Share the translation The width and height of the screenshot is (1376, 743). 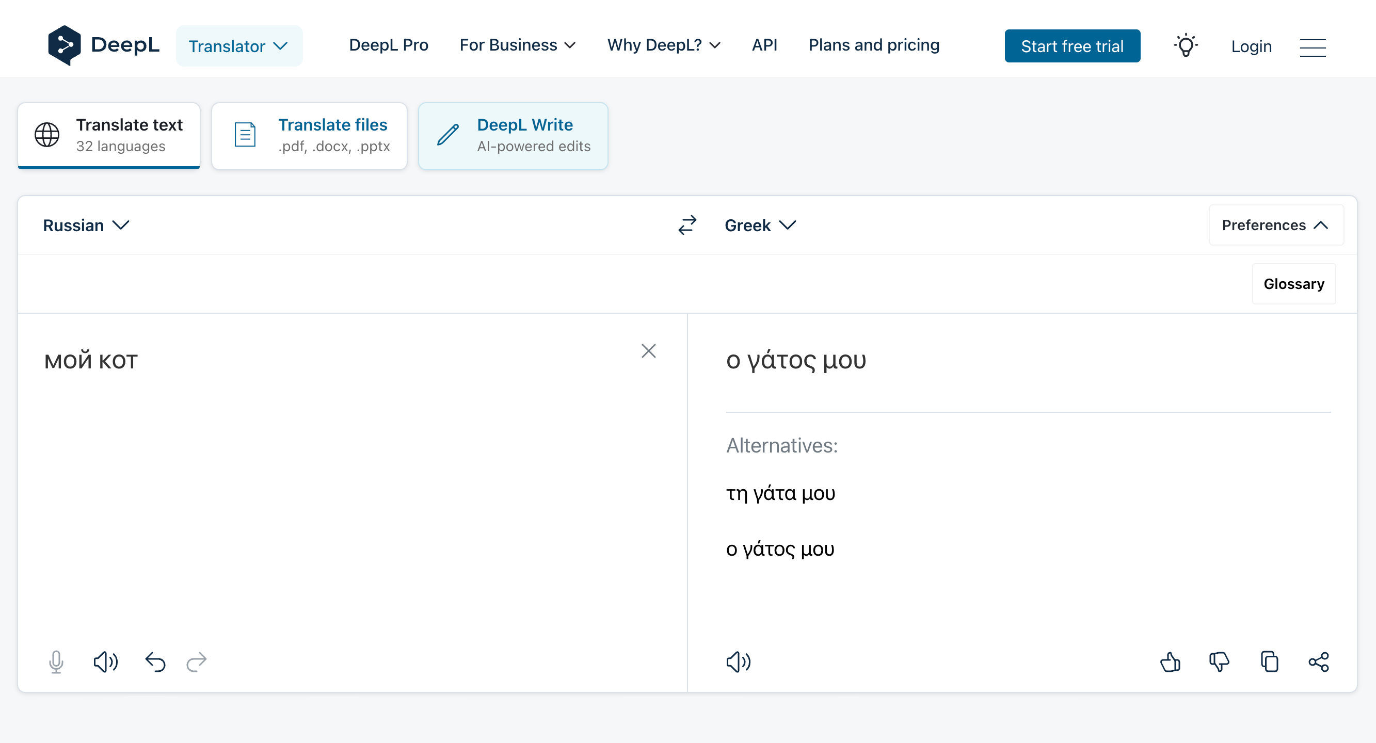tap(1319, 662)
